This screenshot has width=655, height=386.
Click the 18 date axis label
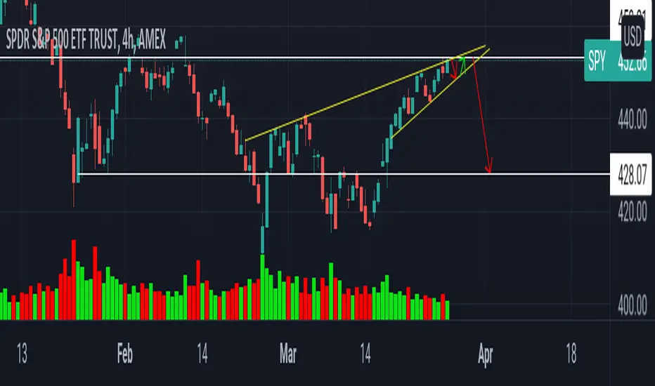click(571, 354)
